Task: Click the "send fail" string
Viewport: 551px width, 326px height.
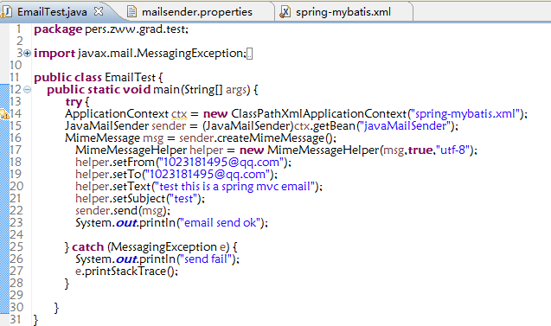Action: pos(206,259)
